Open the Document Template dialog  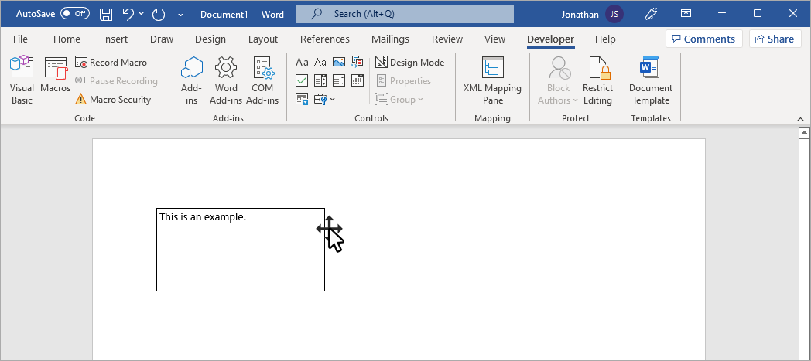[x=651, y=80]
